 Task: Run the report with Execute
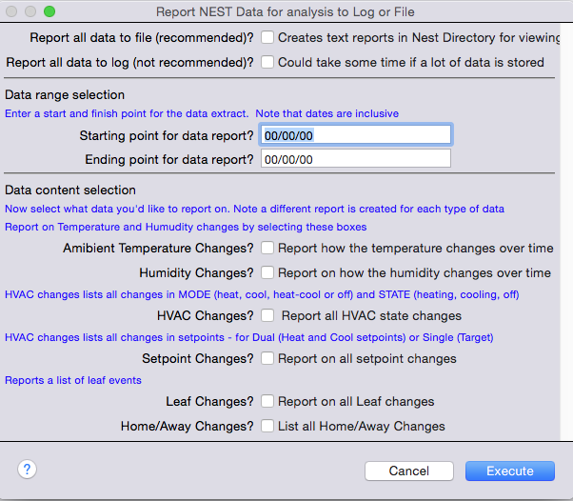coord(510,471)
